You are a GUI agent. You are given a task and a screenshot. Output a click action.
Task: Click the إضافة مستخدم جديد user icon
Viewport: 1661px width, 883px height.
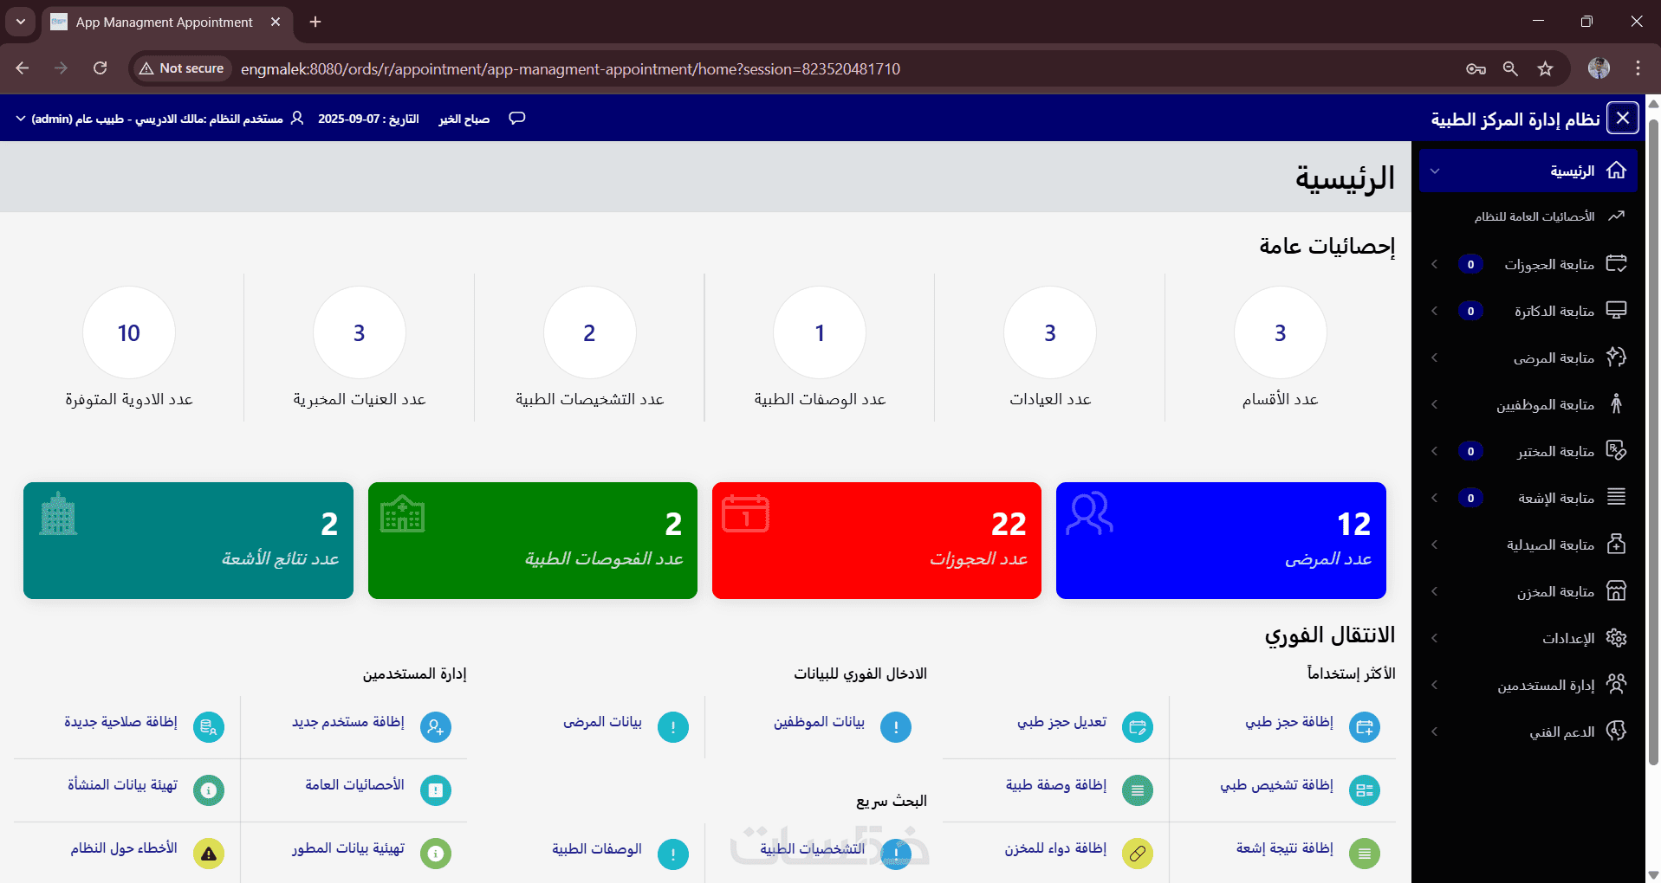click(436, 727)
